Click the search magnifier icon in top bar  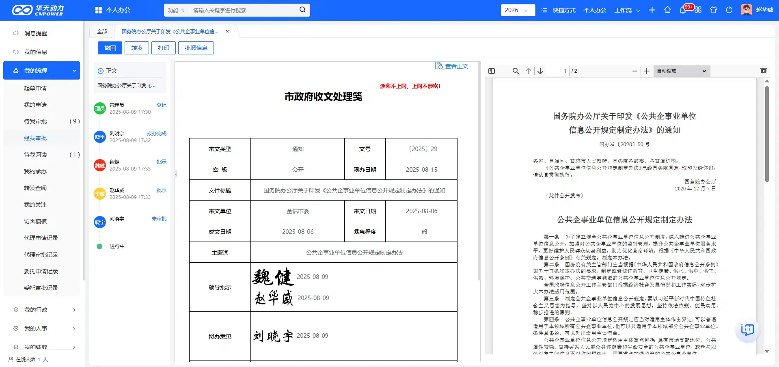pos(302,10)
